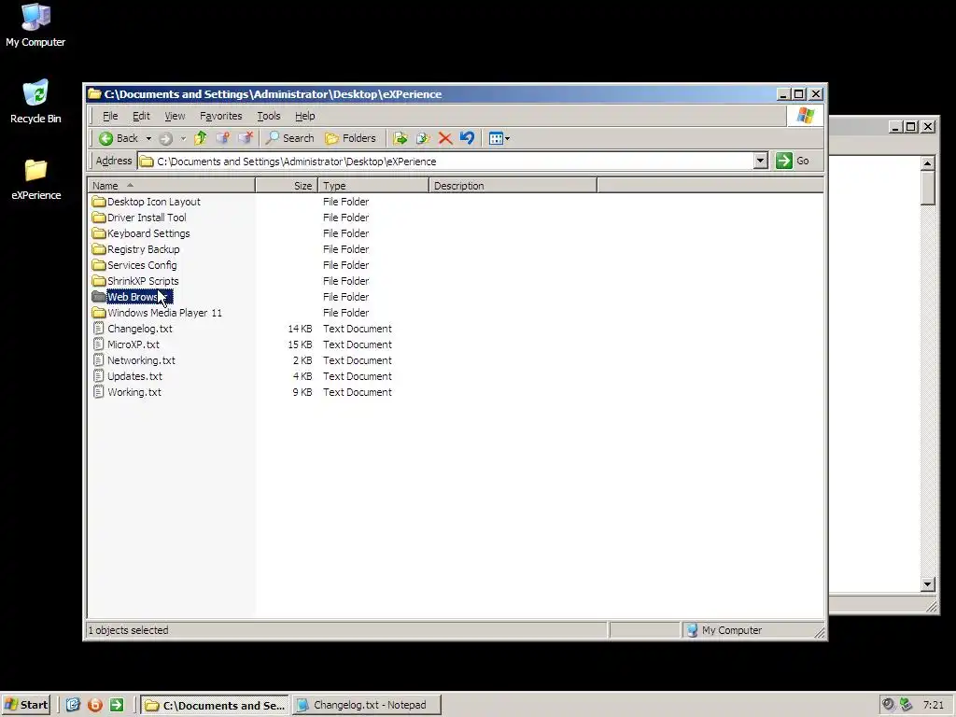956x717 pixels.
Task: Click the Windows flag logo in menu bar
Action: pyautogui.click(x=805, y=115)
